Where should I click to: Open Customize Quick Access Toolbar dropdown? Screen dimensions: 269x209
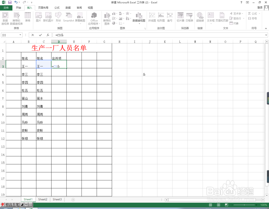31,2
